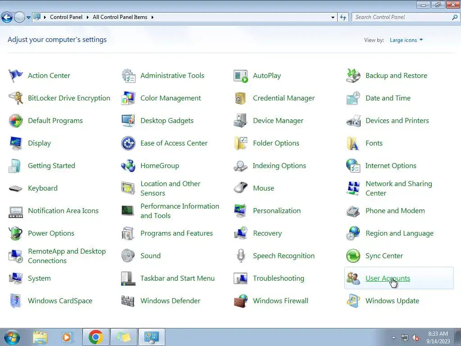Screen dimensions: 461x346
Task: Open the Date and Time calendar icon
Action: (353, 98)
